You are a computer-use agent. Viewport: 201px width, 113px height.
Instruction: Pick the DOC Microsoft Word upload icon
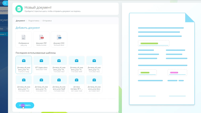pos(59,40)
